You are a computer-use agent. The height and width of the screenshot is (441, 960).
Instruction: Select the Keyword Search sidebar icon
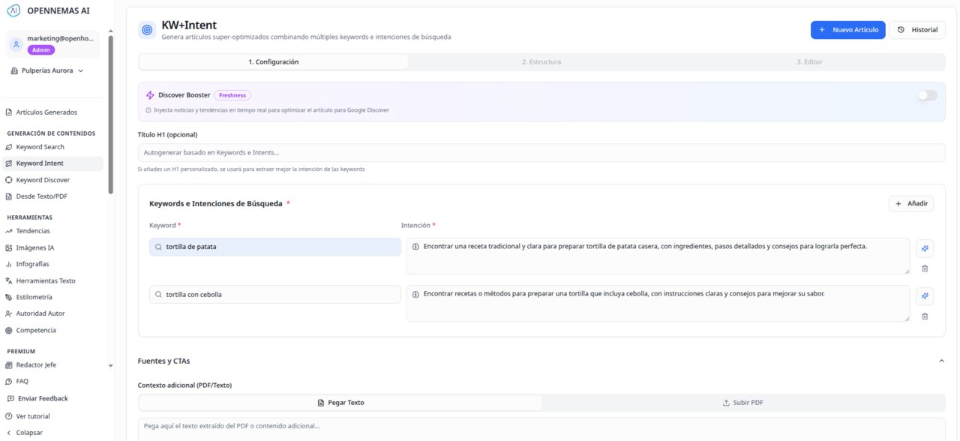click(x=9, y=146)
